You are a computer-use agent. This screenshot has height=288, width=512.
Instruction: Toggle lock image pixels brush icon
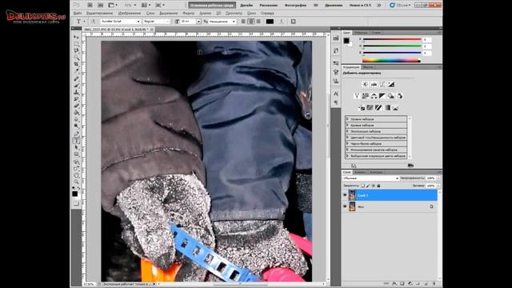[x=368, y=186]
